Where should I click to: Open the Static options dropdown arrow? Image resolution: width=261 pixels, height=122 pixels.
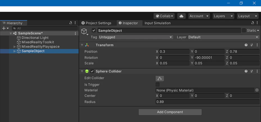click(258, 31)
